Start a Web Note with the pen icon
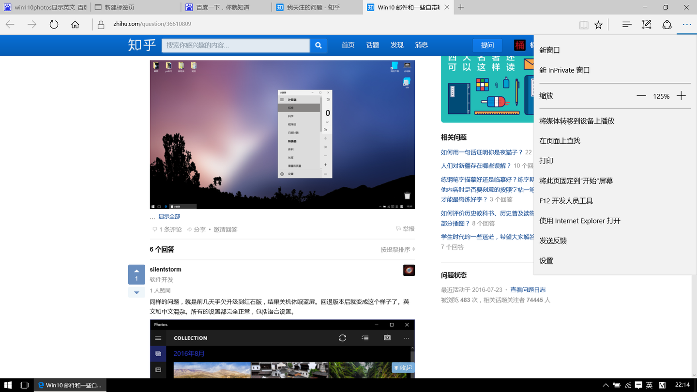The image size is (697, 392). [647, 25]
